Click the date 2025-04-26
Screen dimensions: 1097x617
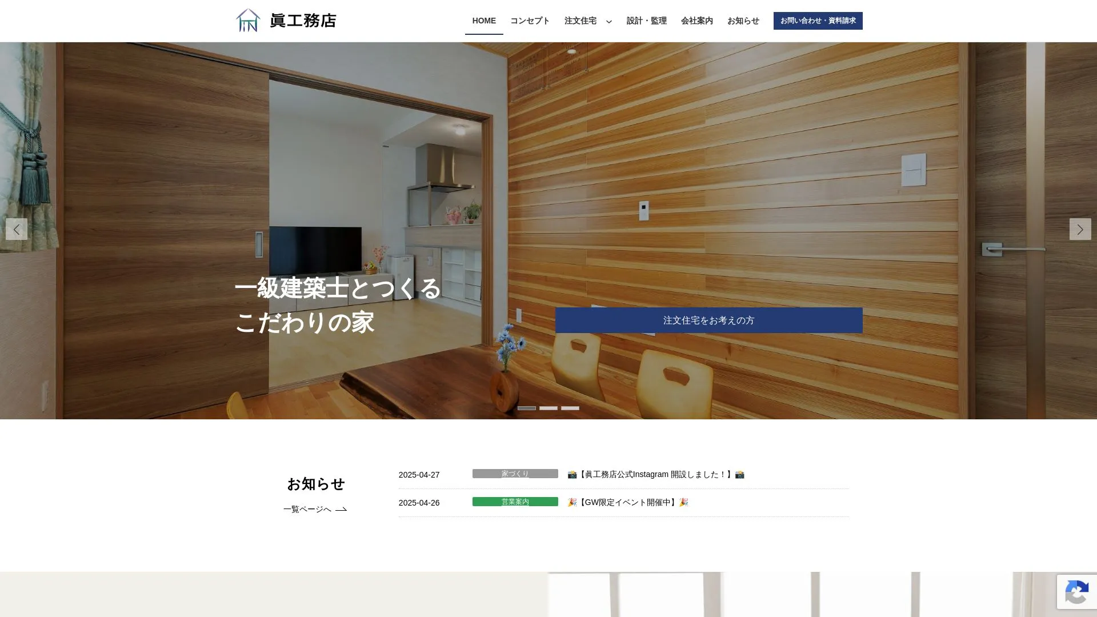coord(419,503)
